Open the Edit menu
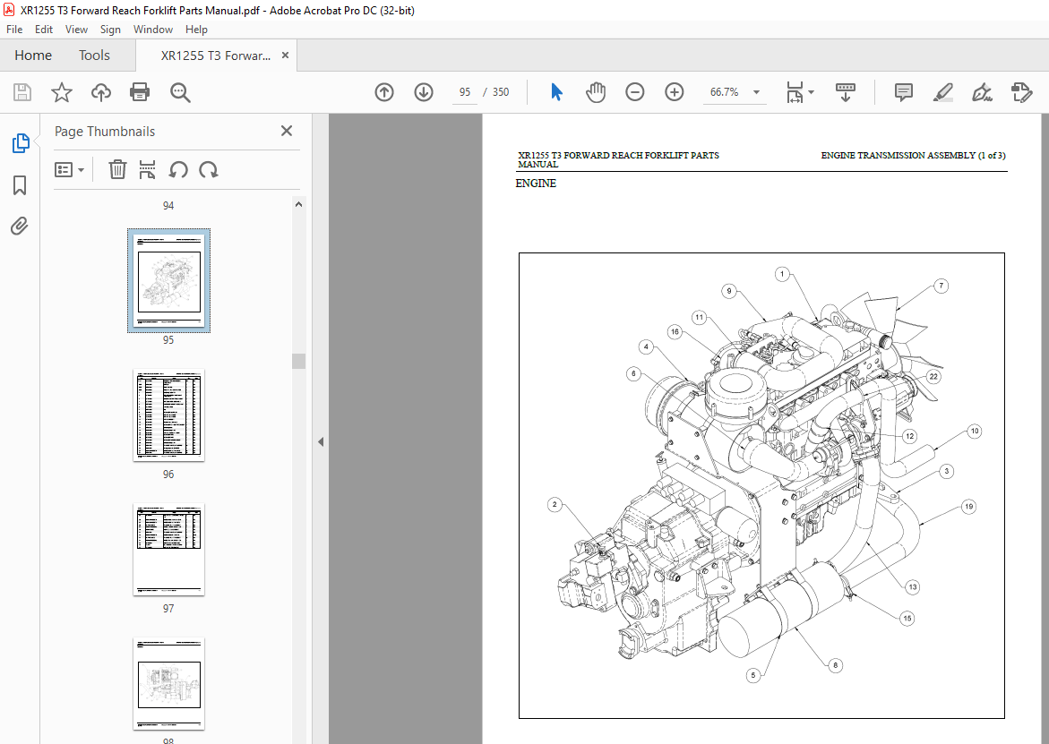The image size is (1049, 744). pos(44,30)
